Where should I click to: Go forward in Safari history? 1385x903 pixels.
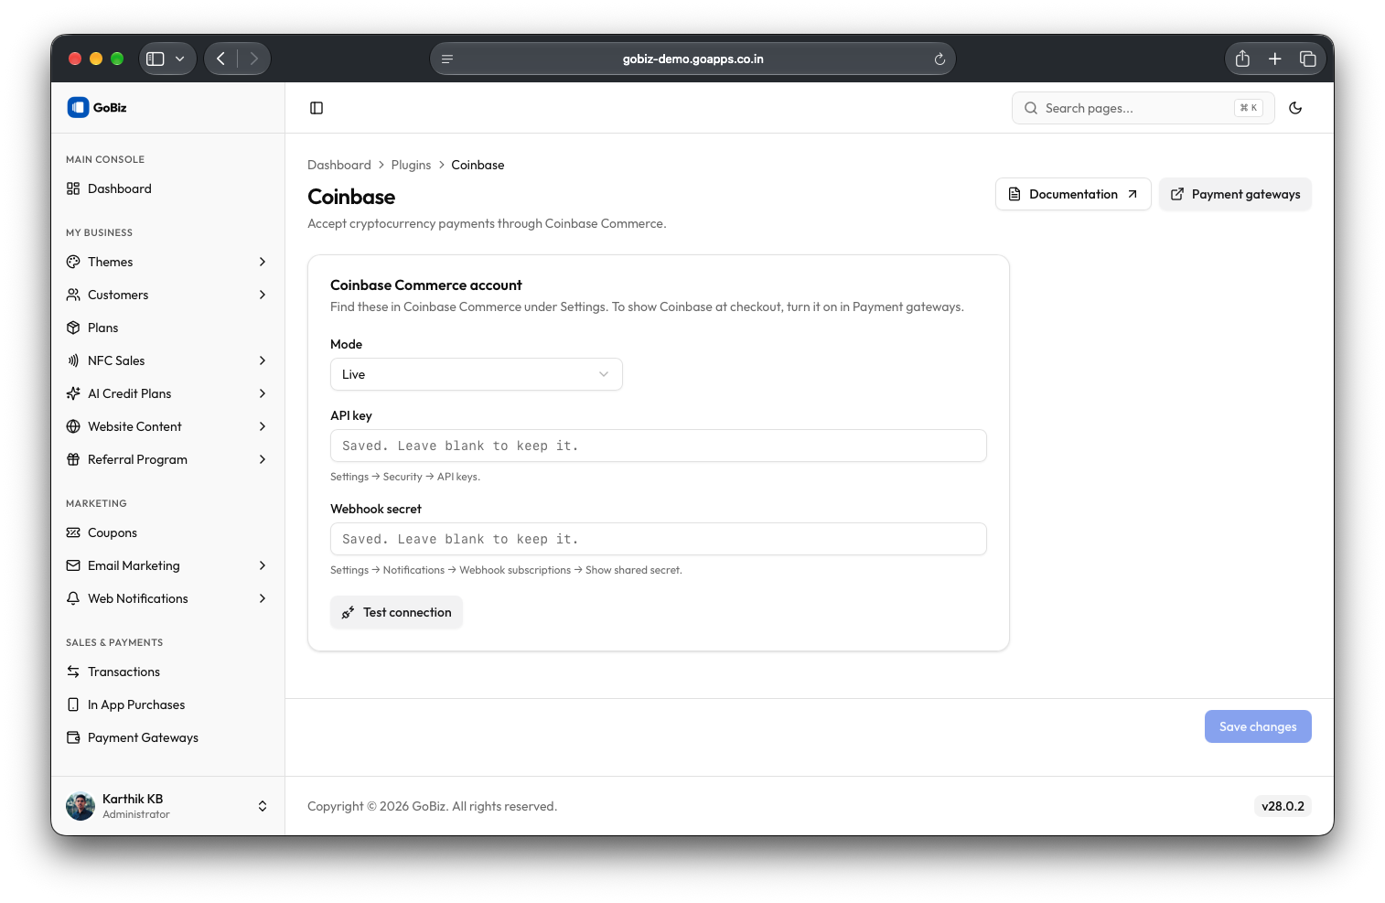point(253,59)
